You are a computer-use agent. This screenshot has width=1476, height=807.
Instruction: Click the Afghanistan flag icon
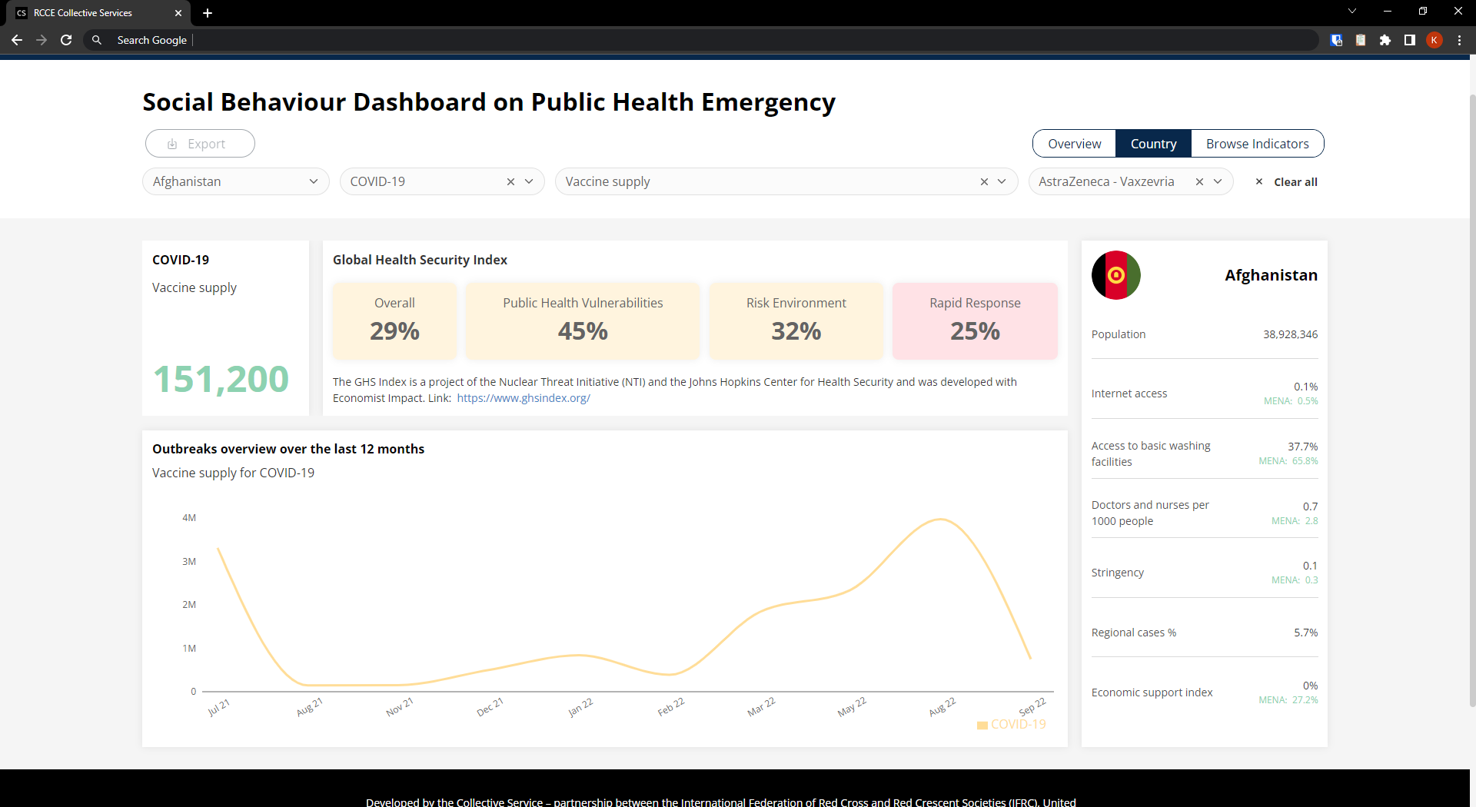tap(1115, 275)
